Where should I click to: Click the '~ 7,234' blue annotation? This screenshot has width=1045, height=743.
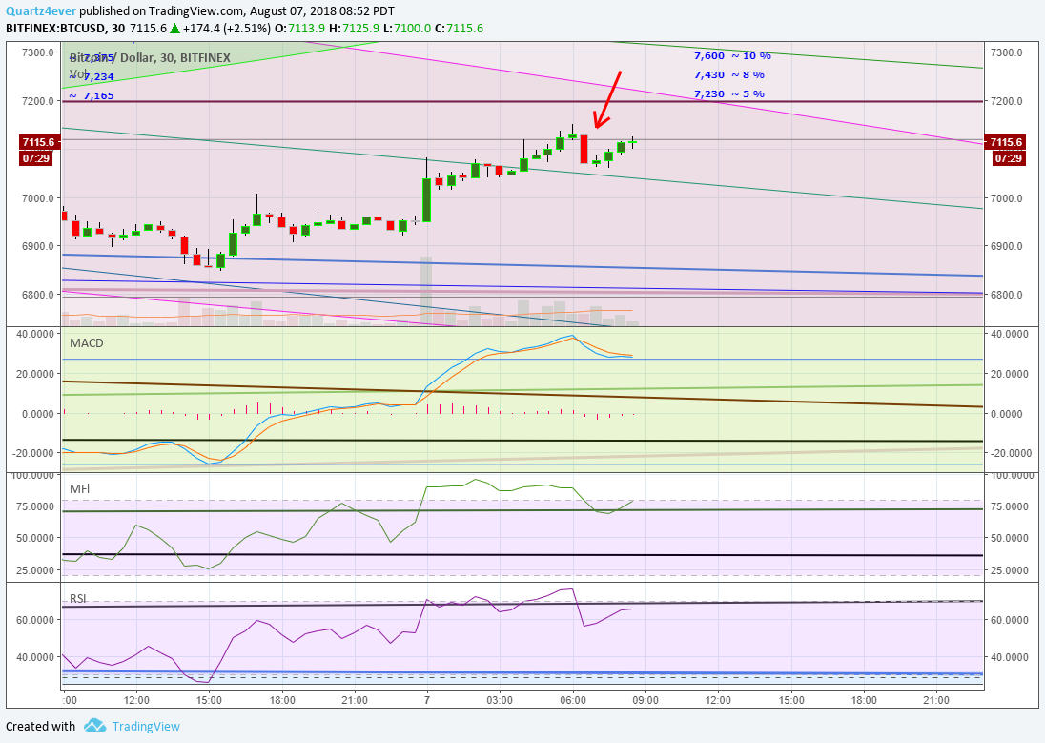tap(92, 76)
